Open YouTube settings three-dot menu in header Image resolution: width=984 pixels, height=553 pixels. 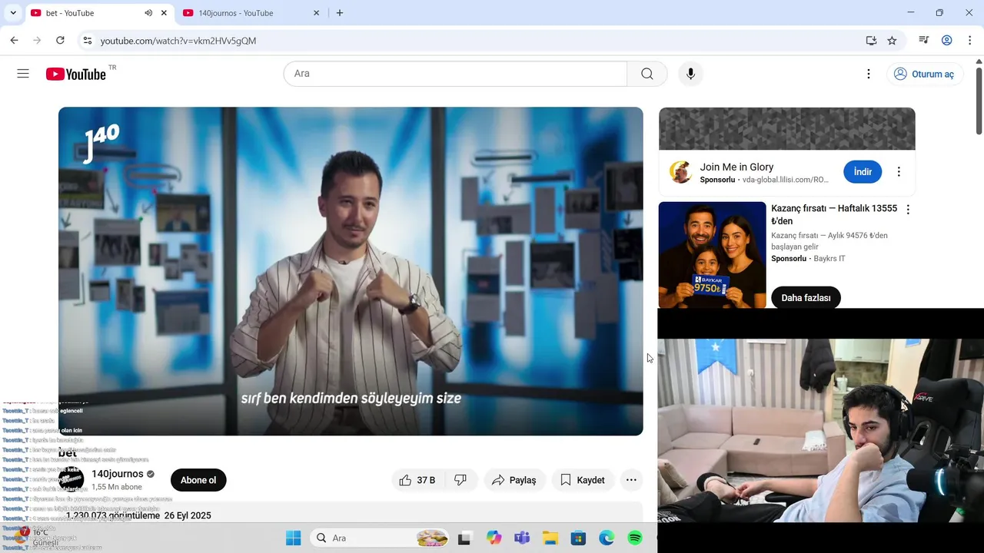click(x=869, y=74)
